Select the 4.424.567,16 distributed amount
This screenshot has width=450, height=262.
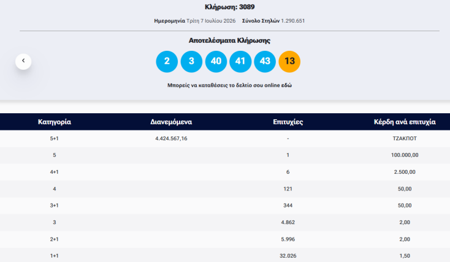pos(171,138)
